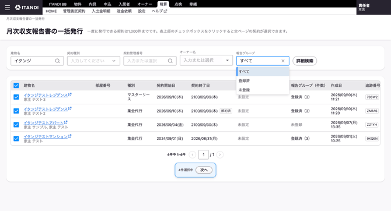Click the 責任者 account area

[x=373, y=8]
